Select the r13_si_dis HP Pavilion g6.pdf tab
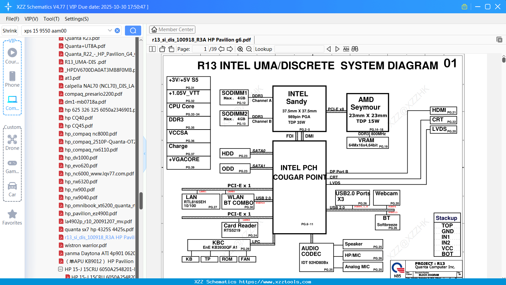 pos(201,40)
